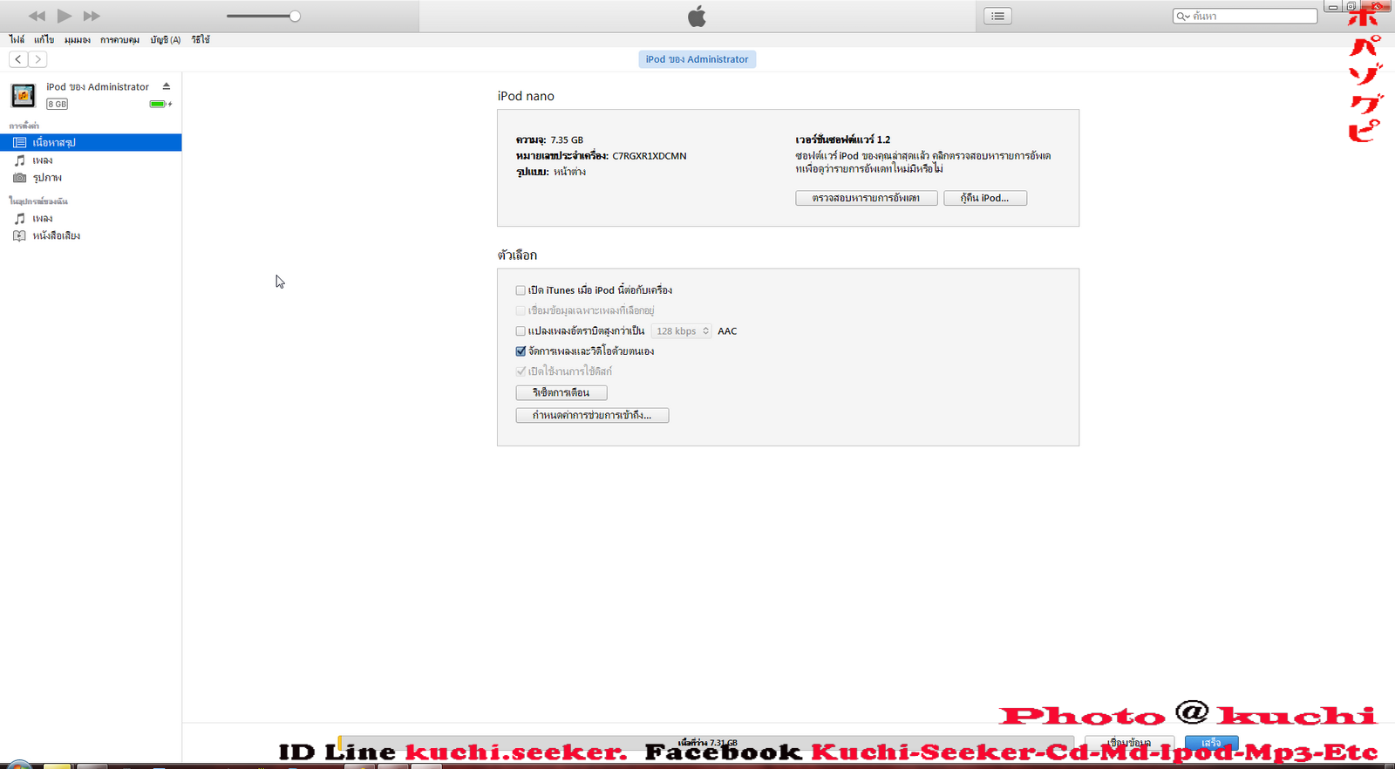Screen dimensions: 1395x769
Task: Open the ไฟล์ menu
Action: [17, 40]
